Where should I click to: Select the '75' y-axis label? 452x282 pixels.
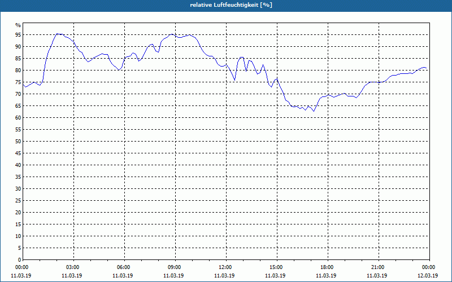18,82
